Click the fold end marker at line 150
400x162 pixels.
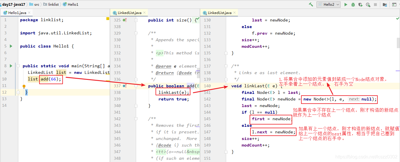tap(226, 152)
